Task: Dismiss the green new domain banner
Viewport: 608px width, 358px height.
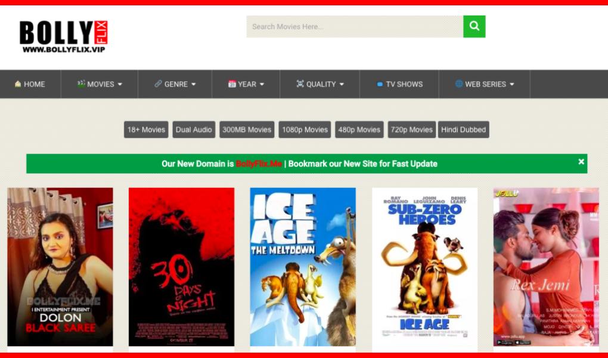Action: [x=581, y=162]
